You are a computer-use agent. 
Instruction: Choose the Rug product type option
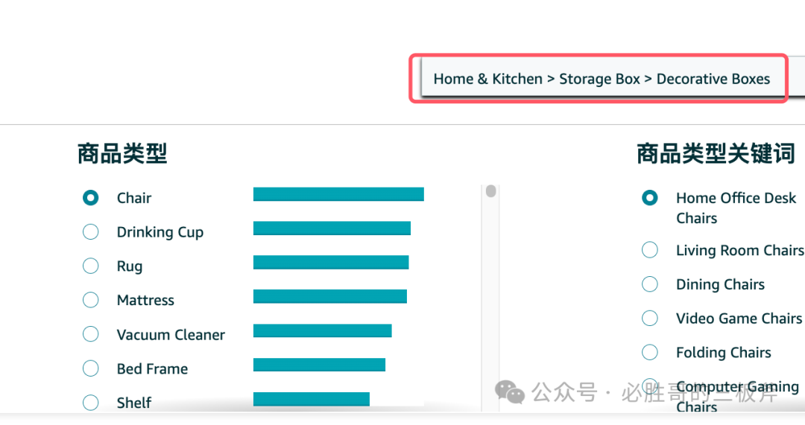(91, 266)
